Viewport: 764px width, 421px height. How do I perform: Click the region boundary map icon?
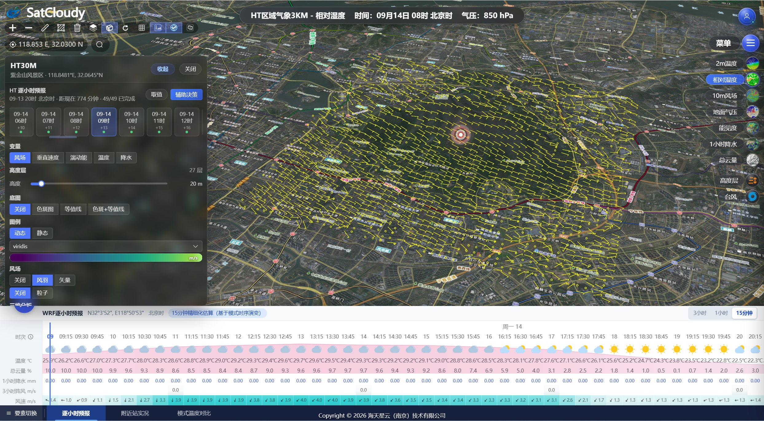190,28
